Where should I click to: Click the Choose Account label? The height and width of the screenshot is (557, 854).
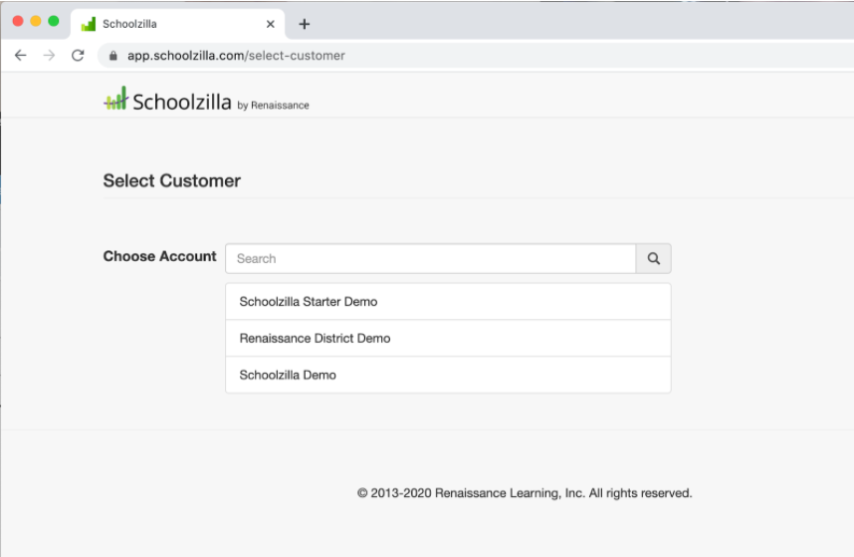click(x=159, y=256)
